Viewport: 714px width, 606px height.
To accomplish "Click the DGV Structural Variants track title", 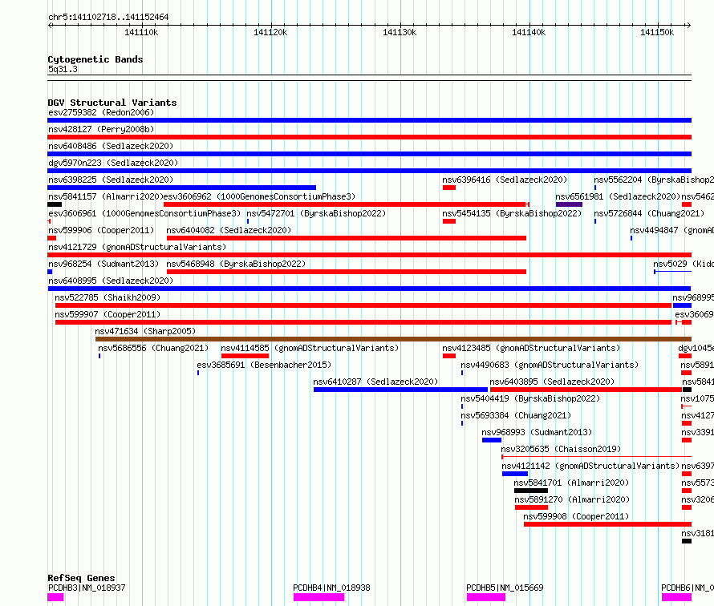I will tap(112, 103).
